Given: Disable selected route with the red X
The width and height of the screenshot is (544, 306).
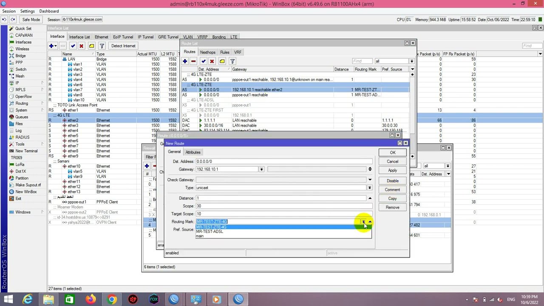Looking at the screenshot, I should (212, 61).
